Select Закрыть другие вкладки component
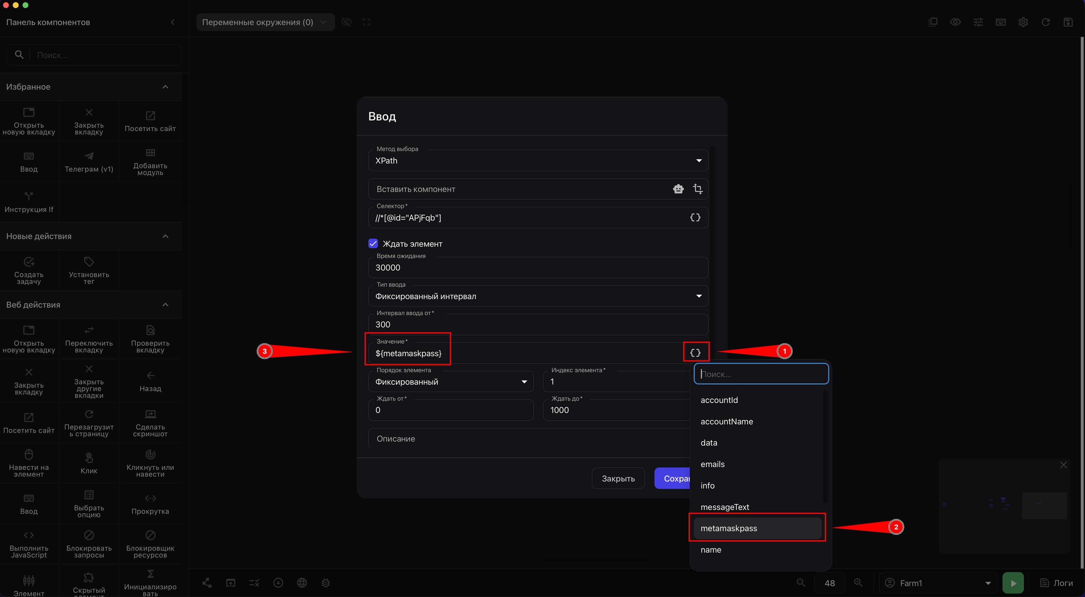Image resolution: width=1085 pixels, height=597 pixels. coord(89,382)
